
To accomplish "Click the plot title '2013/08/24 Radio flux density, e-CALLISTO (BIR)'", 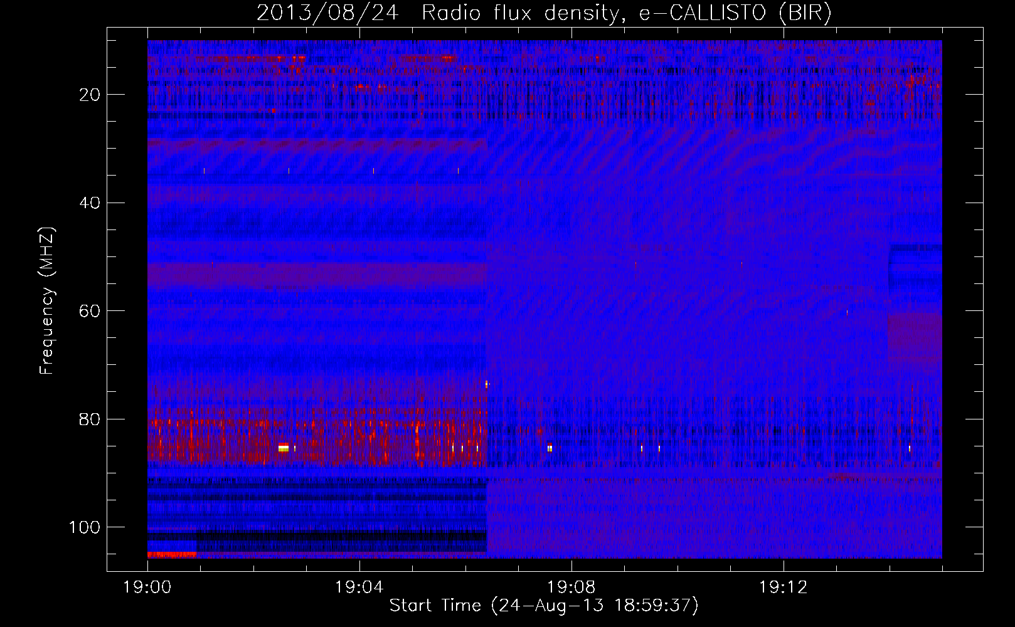I will pos(544,13).
